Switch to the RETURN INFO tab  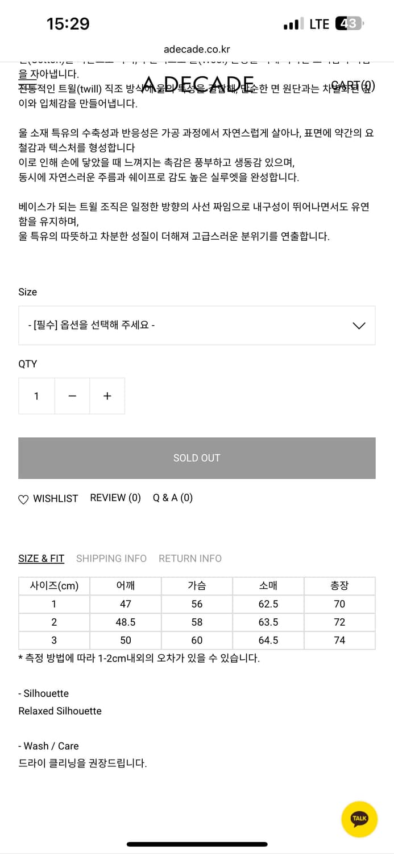pyautogui.click(x=190, y=559)
